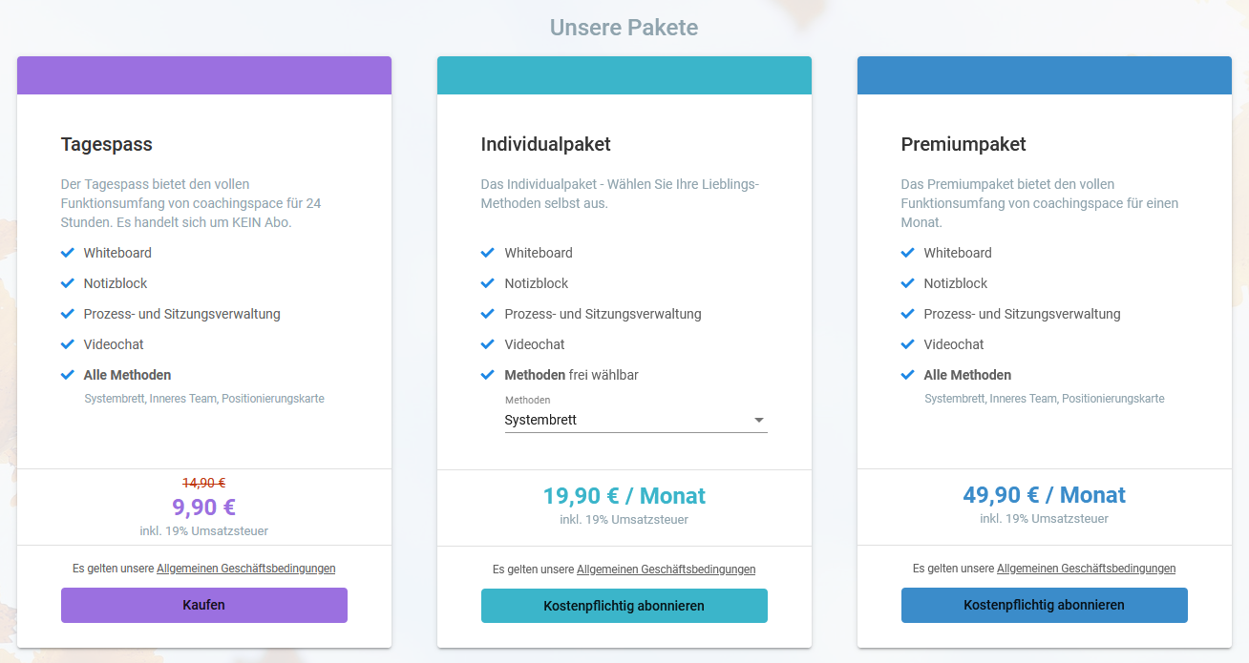Image resolution: width=1249 pixels, height=663 pixels.
Task: Click the Videochat checkmark icon in Individualpaket
Action: (487, 344)
